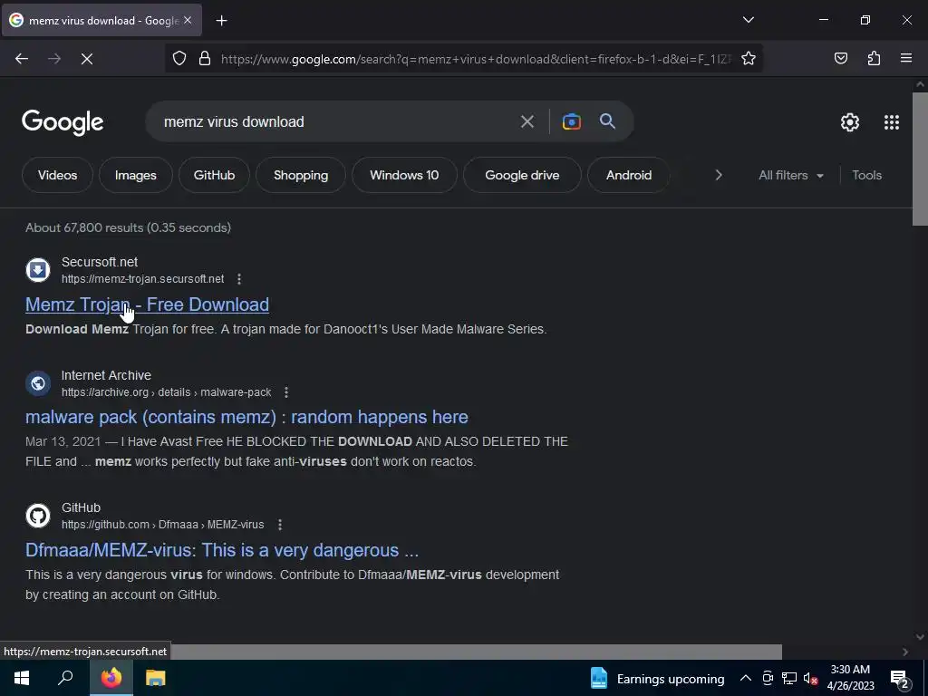928x696 pixels.
Task: Open the Google apps grid
Action: point(892,122)
